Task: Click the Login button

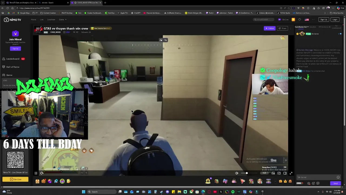Action: (335, 19)
